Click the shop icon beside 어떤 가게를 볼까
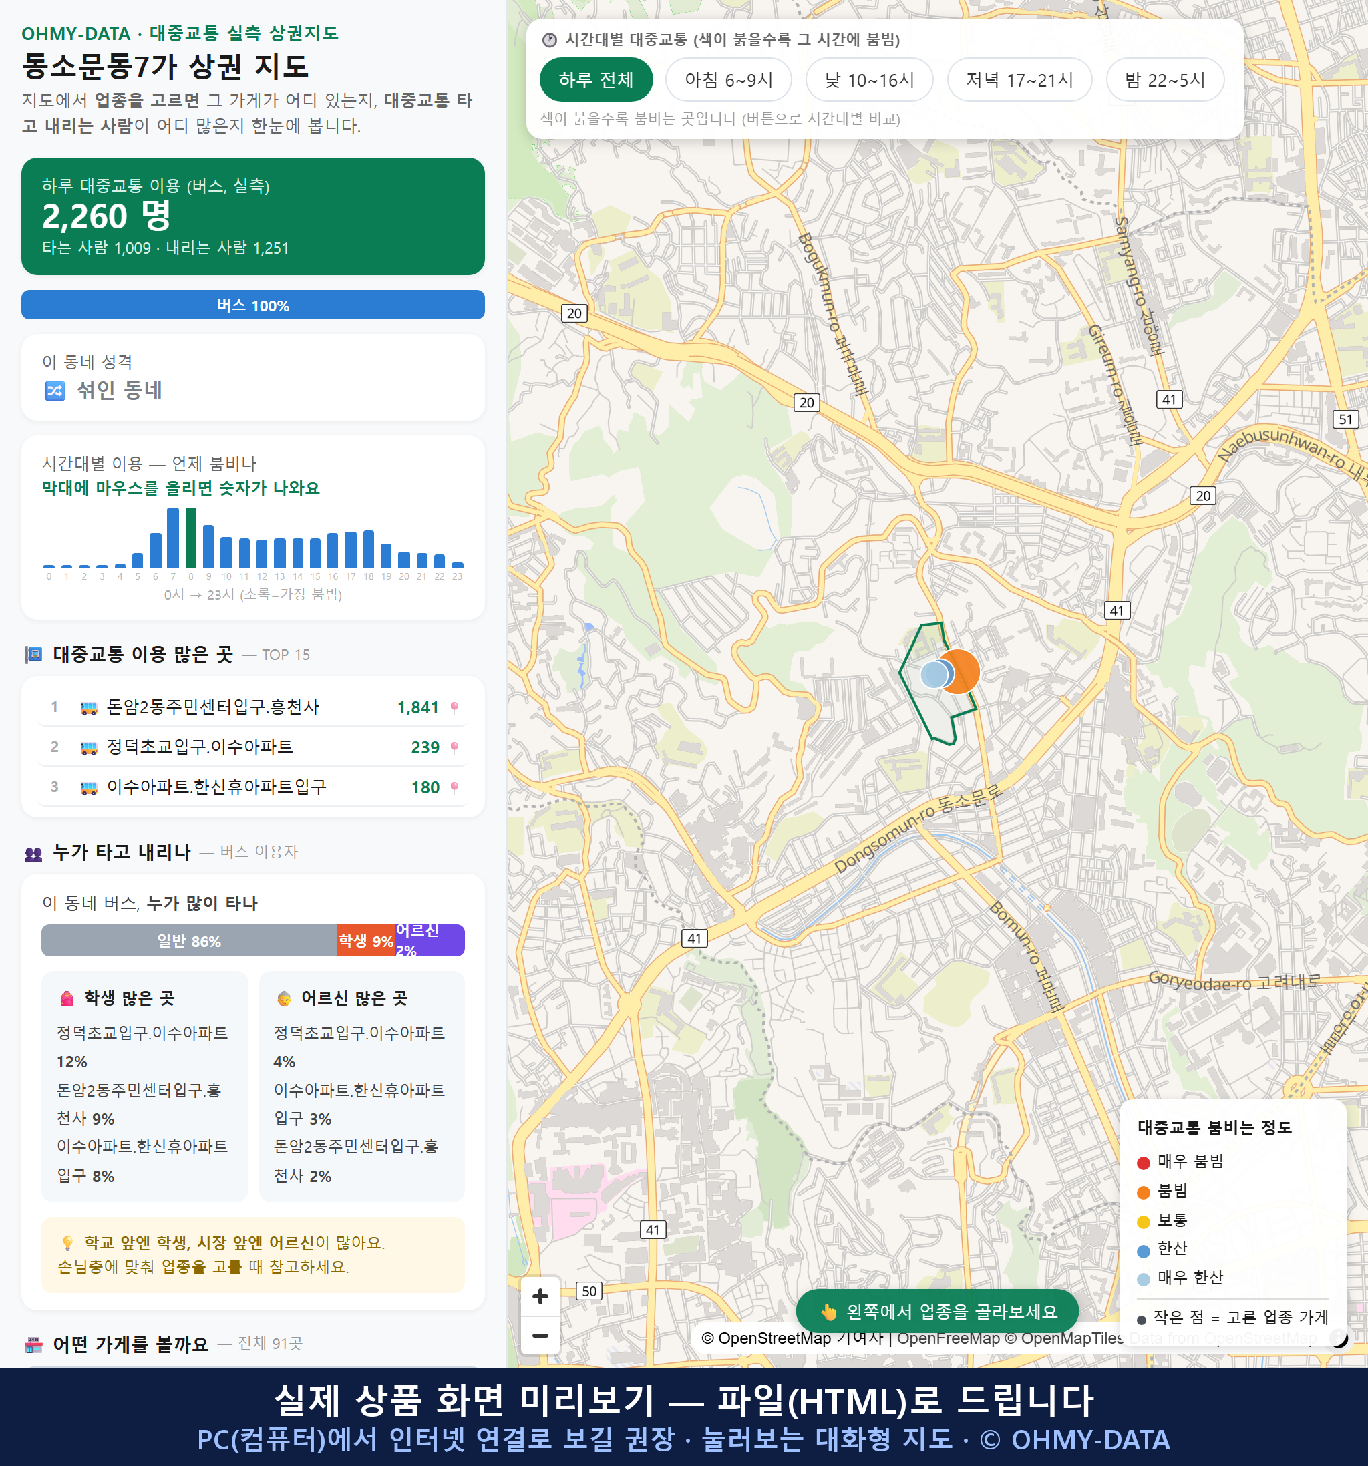This screenshot has height=1466, width=1368. 33,1344
